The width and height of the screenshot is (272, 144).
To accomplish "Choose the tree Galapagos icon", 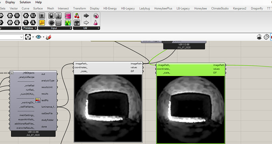I will pyautogui.click(x=77, y=22).
